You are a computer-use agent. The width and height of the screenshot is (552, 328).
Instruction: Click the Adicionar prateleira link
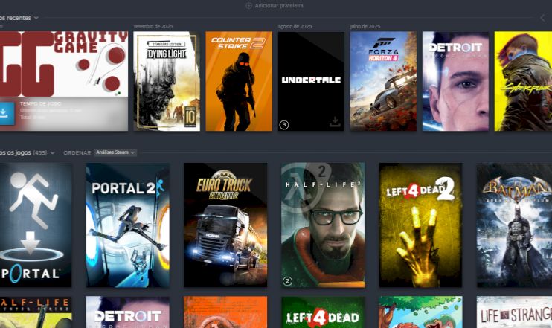click(279, 6)
